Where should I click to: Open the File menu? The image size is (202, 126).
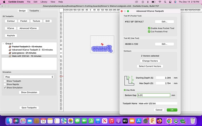tap(29, 2)
